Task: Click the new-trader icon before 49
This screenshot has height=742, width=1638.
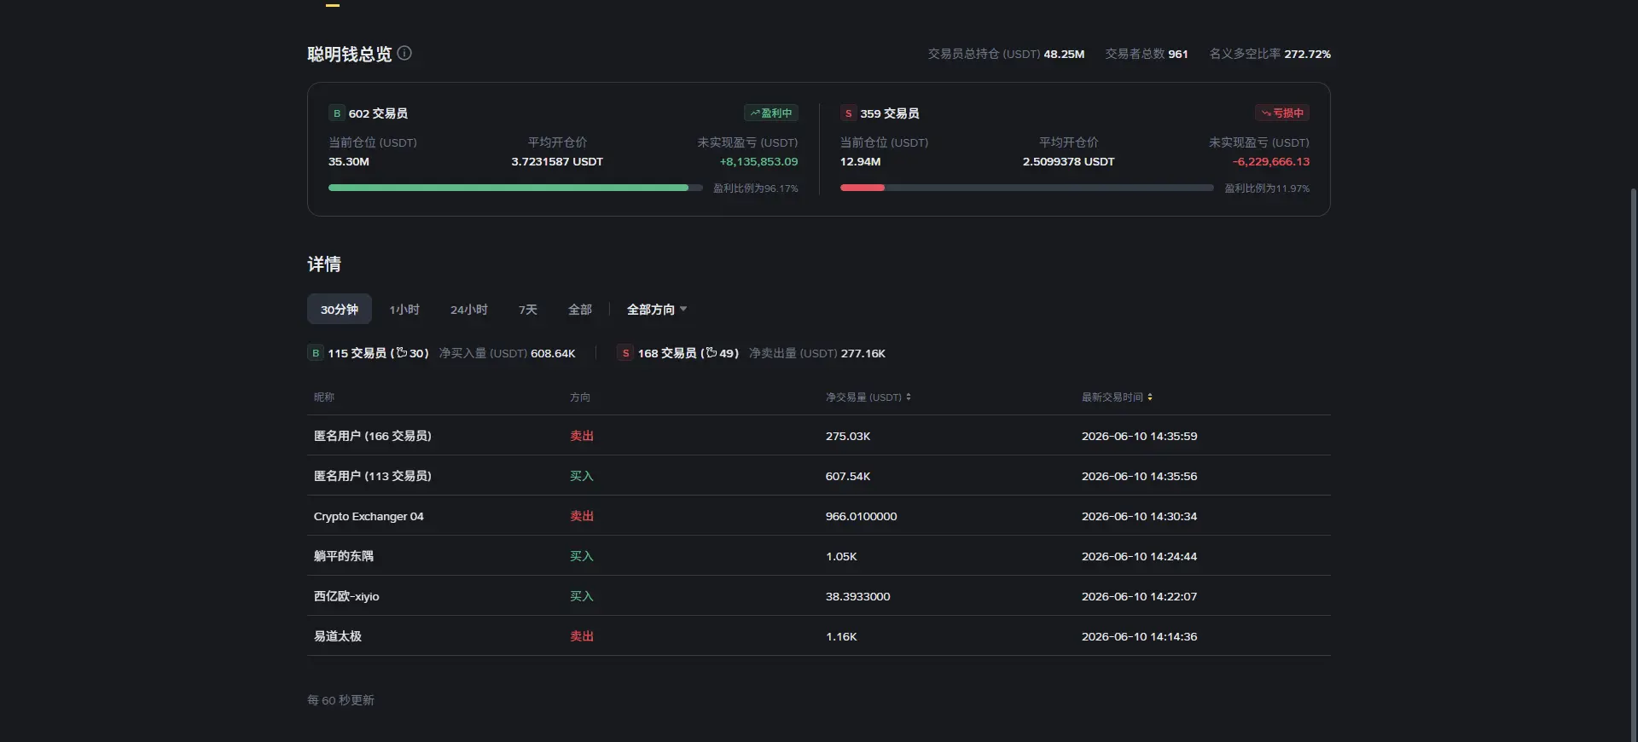Action: click(x=711, y=352)
